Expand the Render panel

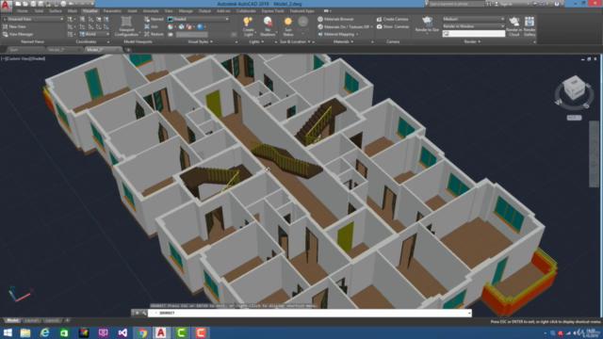pos(472,41)
